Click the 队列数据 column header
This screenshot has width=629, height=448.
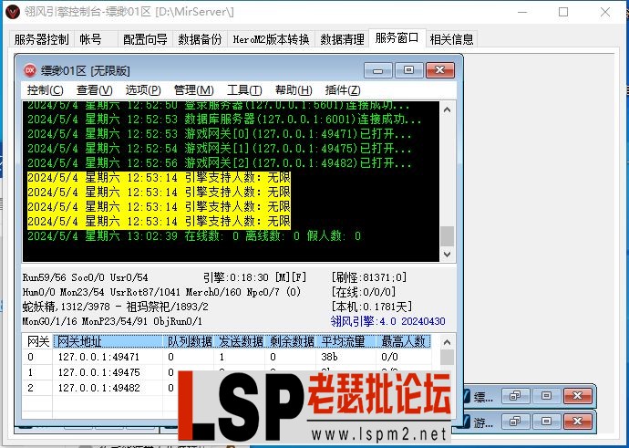coord(190,341)
